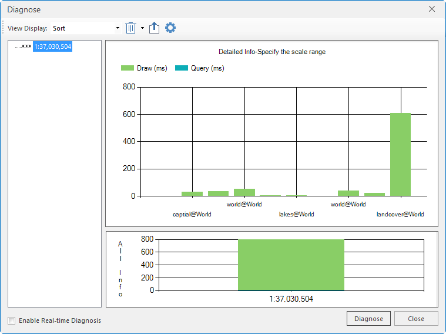446x334 pixels.
Task: Enable Real-time Diagnosis checkbox
Action: [12, 320]
